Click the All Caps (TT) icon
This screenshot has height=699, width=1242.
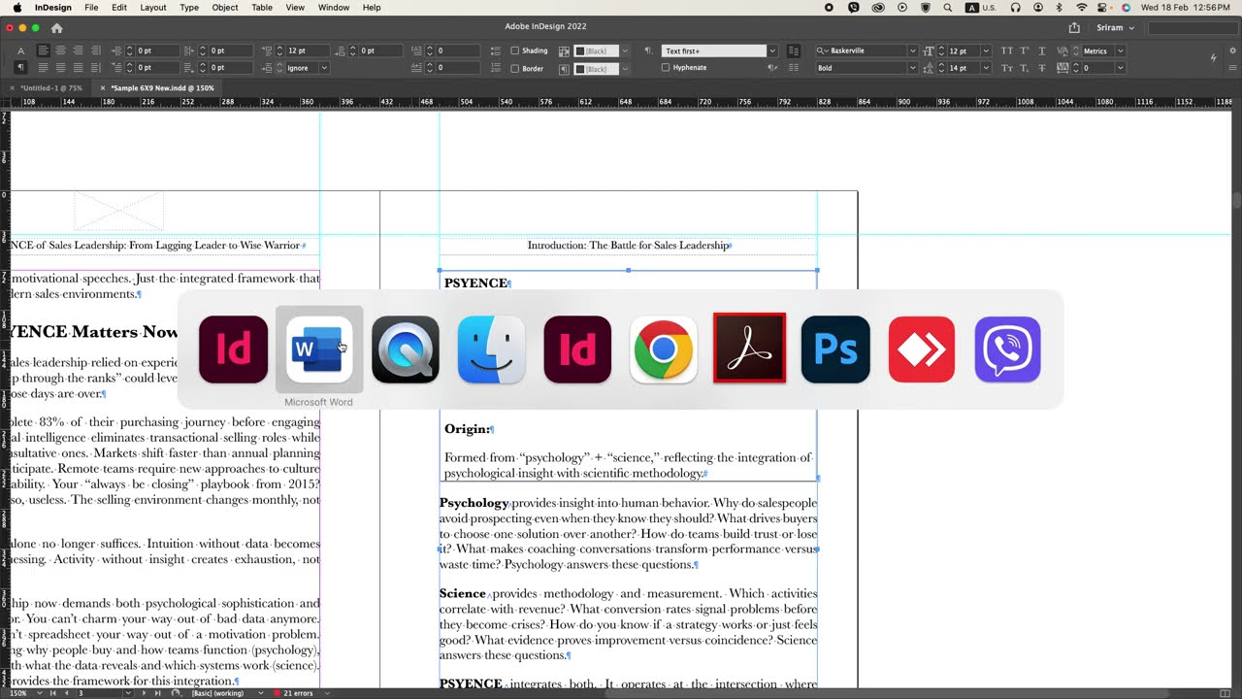coord(1007,50)
